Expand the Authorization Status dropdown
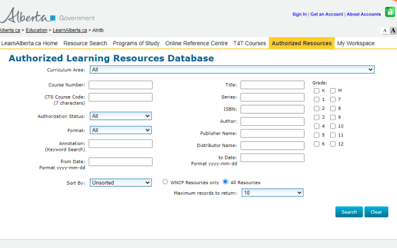This screenshot has height=248, width=397. 120,116
